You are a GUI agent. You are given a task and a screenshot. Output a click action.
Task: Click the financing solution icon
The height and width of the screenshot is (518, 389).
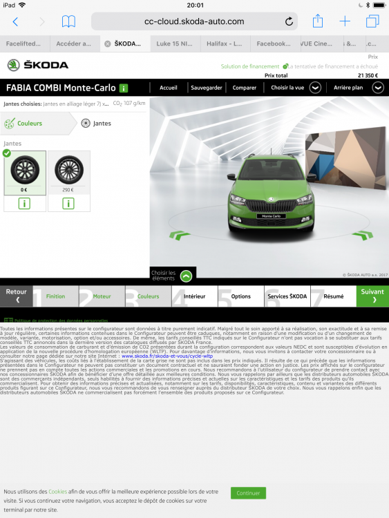[285, 66]
